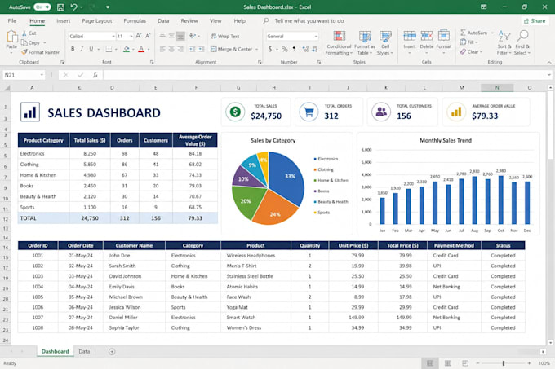Apply the red Font Color
The image size is (555, 369).
point(141,49)
